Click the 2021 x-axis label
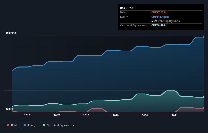This screenshot has width=208, height=133. point(175,115)
